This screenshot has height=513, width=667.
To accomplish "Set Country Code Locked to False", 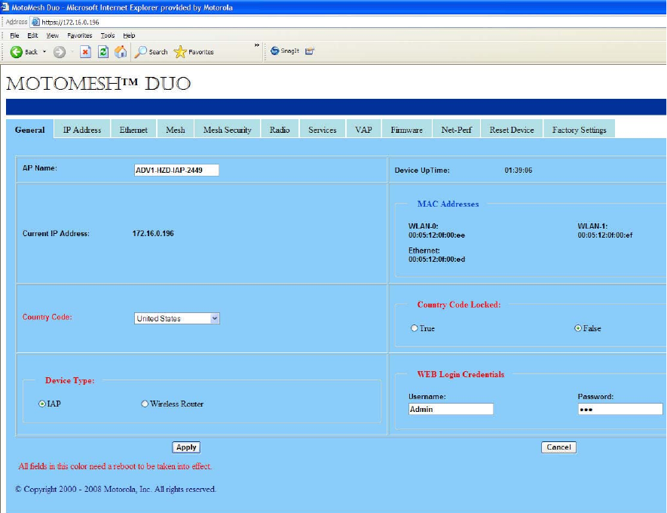I will (577, 328).
